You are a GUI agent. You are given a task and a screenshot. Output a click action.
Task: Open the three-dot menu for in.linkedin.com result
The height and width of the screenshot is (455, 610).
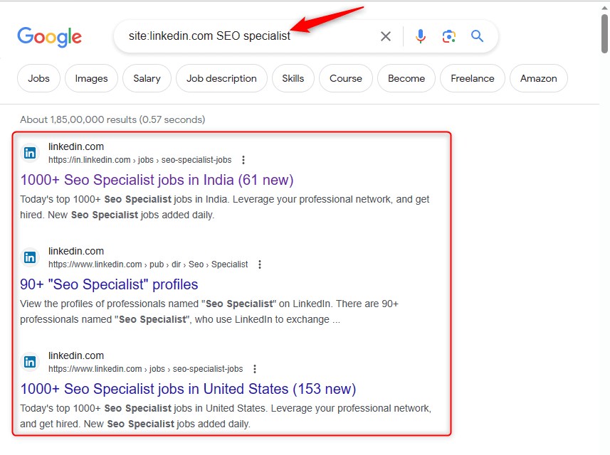click(x=243, y=160)
